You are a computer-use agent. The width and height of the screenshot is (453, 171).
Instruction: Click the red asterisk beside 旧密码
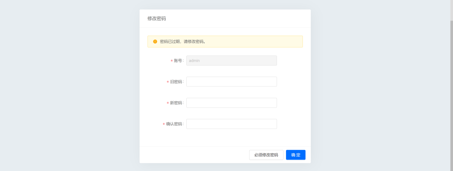point(168,82)
